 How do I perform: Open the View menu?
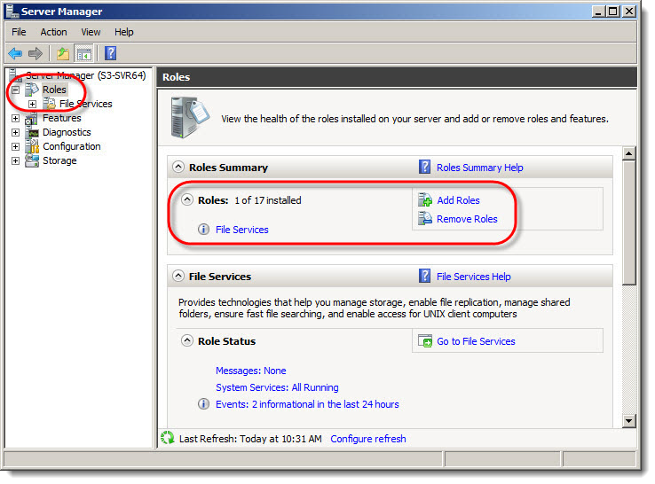(91, 32)
